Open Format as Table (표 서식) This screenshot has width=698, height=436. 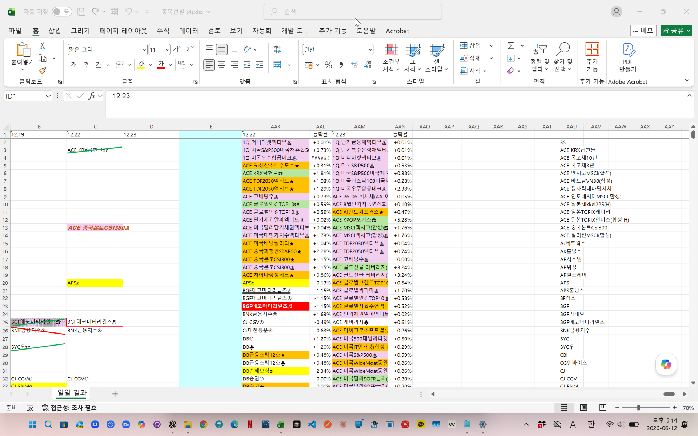413,58
